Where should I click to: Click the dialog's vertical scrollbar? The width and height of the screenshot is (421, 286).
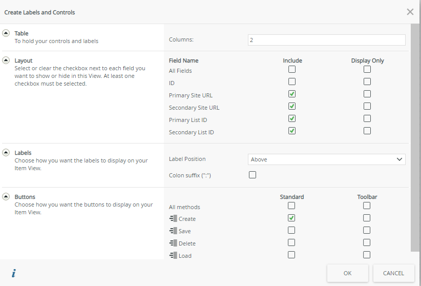pyautogui.click(x=415, y=138)
